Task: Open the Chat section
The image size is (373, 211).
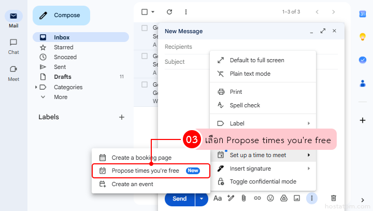Action: click(13, 47)
